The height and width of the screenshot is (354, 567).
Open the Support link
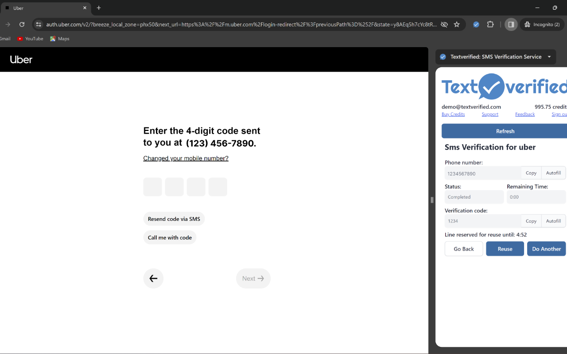(x=490, y=114)
